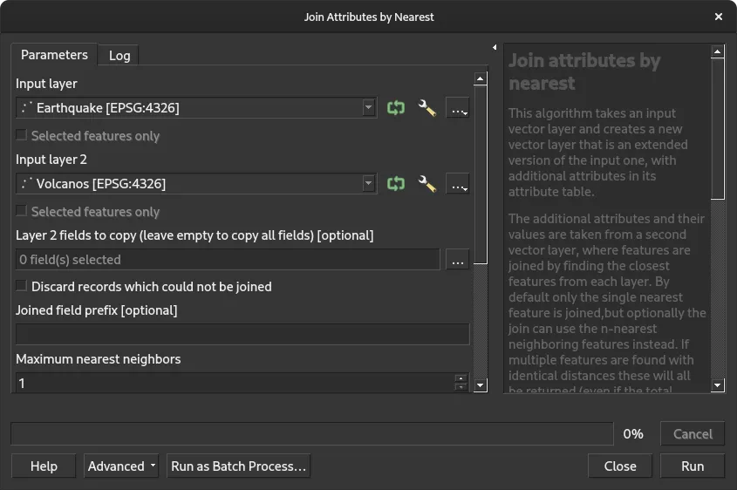Switch to the Log tab
The height and width of the screenshot is (490, 737).
pyautogui.click(x=119, y=56)
